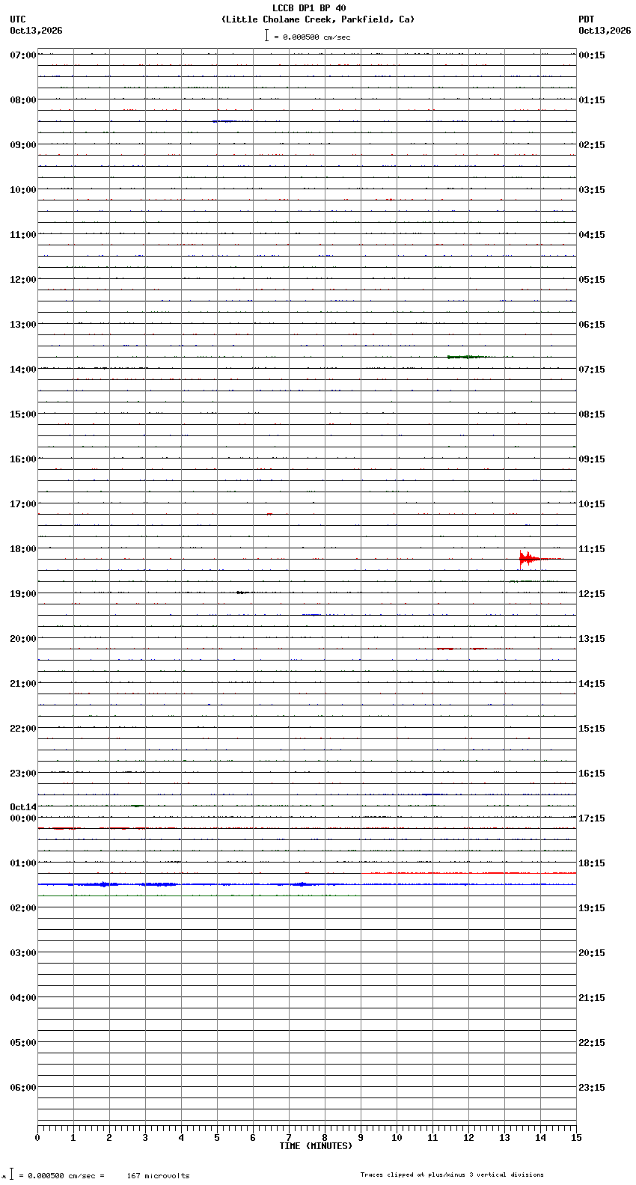Click the 00:15 PDT time label
This screenshot has width=636, height=1185.
pyautogui.click(x=592, y=55)
